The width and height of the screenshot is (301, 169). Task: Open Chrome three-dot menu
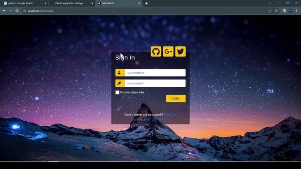pyautogui.click(x=297, y=11)
